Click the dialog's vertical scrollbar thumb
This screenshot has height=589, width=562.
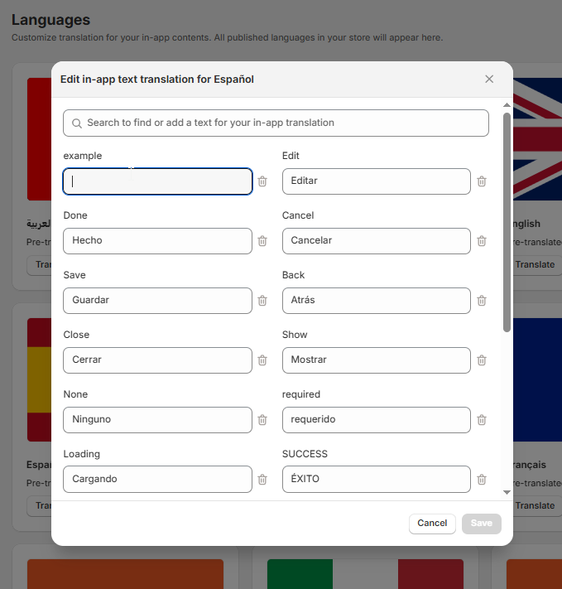[507, 222]
